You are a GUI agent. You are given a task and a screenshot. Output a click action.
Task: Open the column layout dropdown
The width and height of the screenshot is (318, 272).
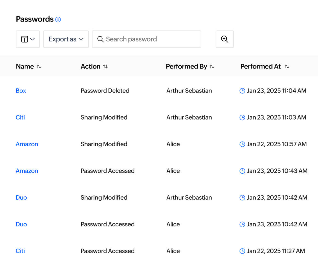[x=28, y=39]
